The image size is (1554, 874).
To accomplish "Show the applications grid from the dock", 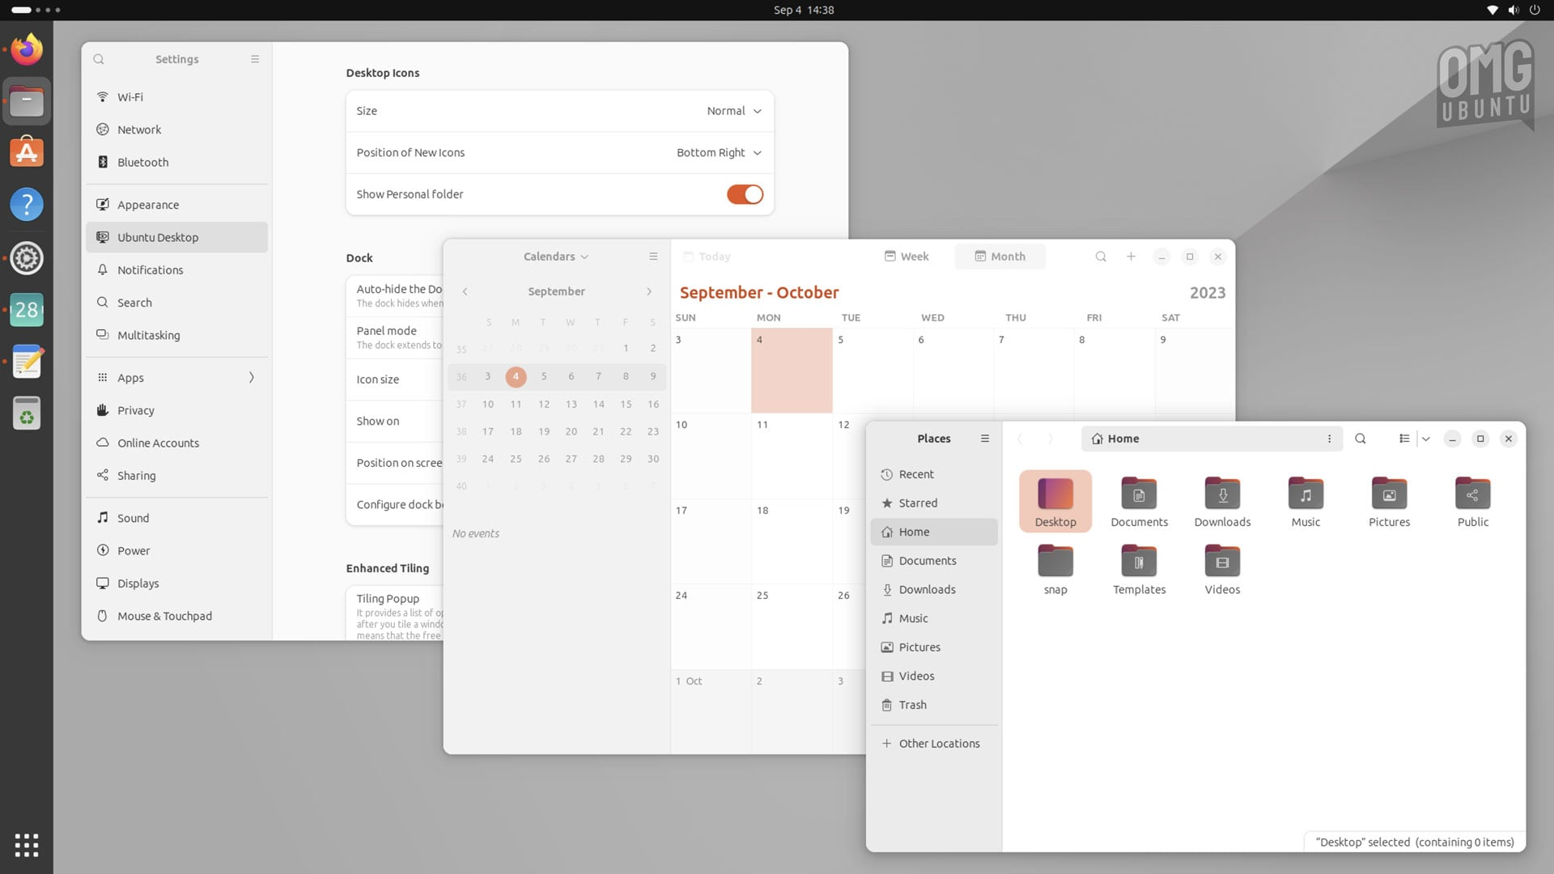I will pyautogui.click(x=27, y=845).
